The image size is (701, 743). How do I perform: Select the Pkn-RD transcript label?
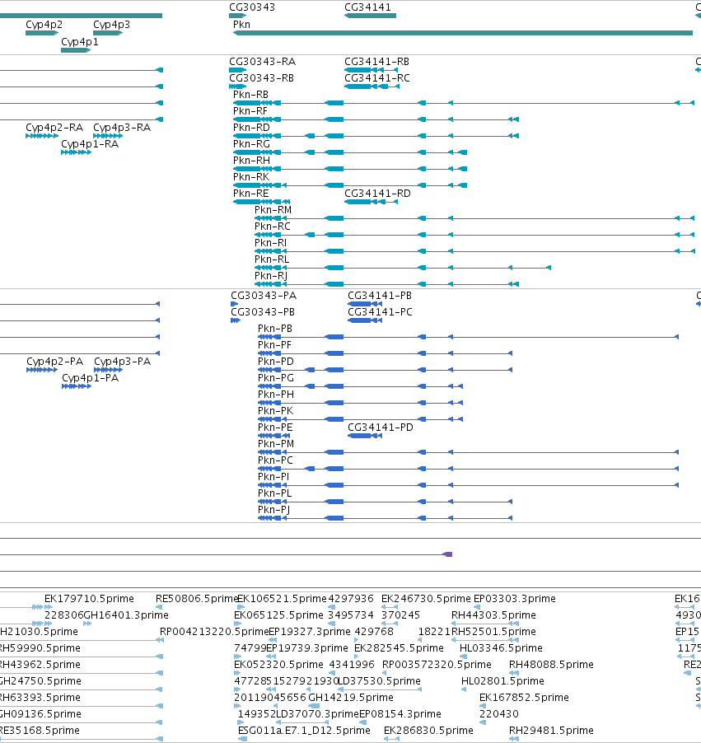[251, 128]
